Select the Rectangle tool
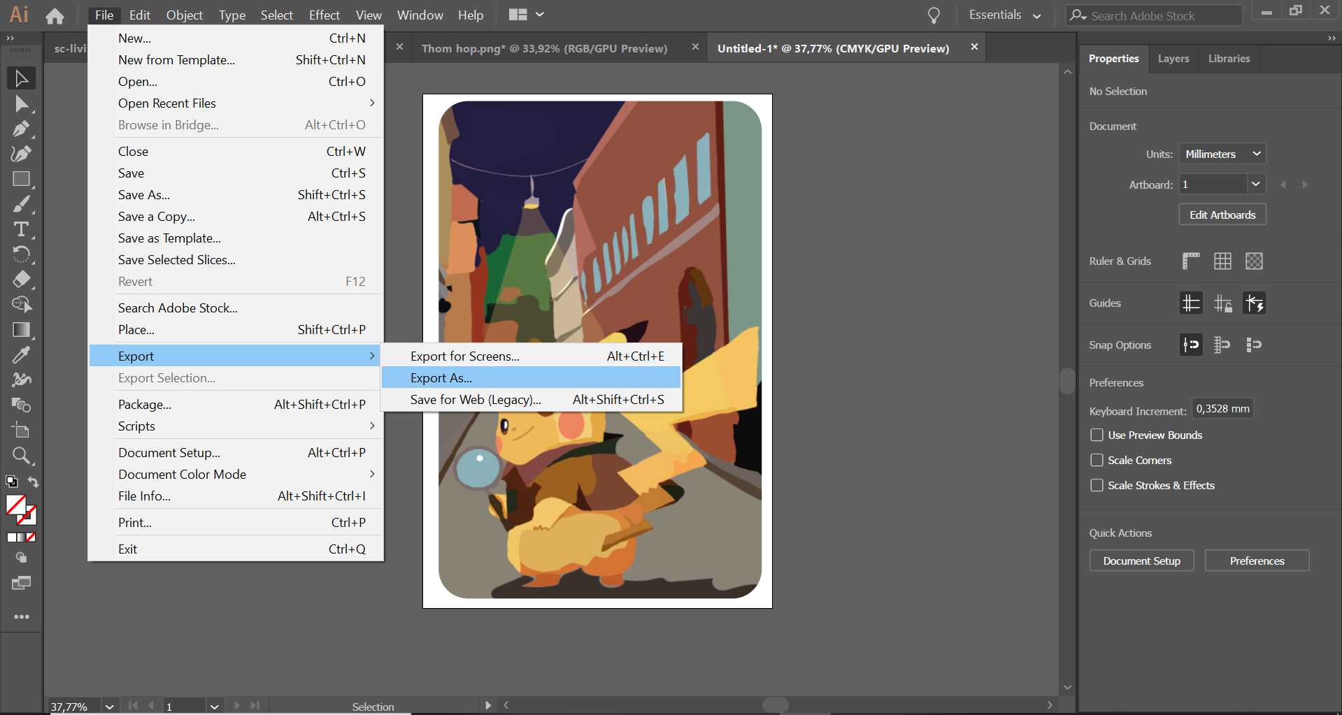 click(x=21, y=179)
